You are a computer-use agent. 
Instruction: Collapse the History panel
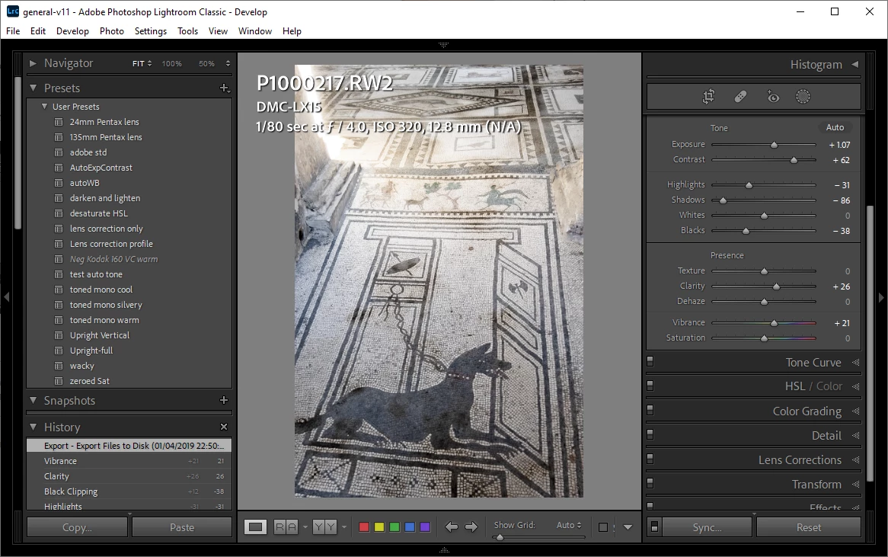pyautogui.click(x=33, y=427)
